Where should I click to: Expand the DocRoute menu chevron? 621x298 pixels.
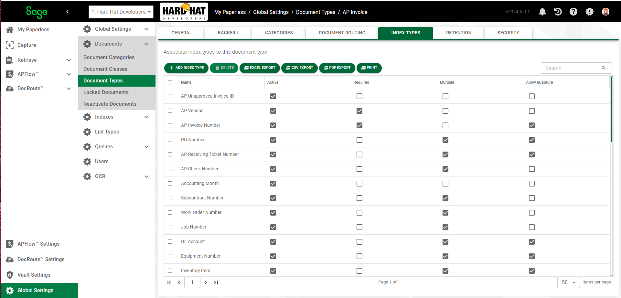click(69, 89)
